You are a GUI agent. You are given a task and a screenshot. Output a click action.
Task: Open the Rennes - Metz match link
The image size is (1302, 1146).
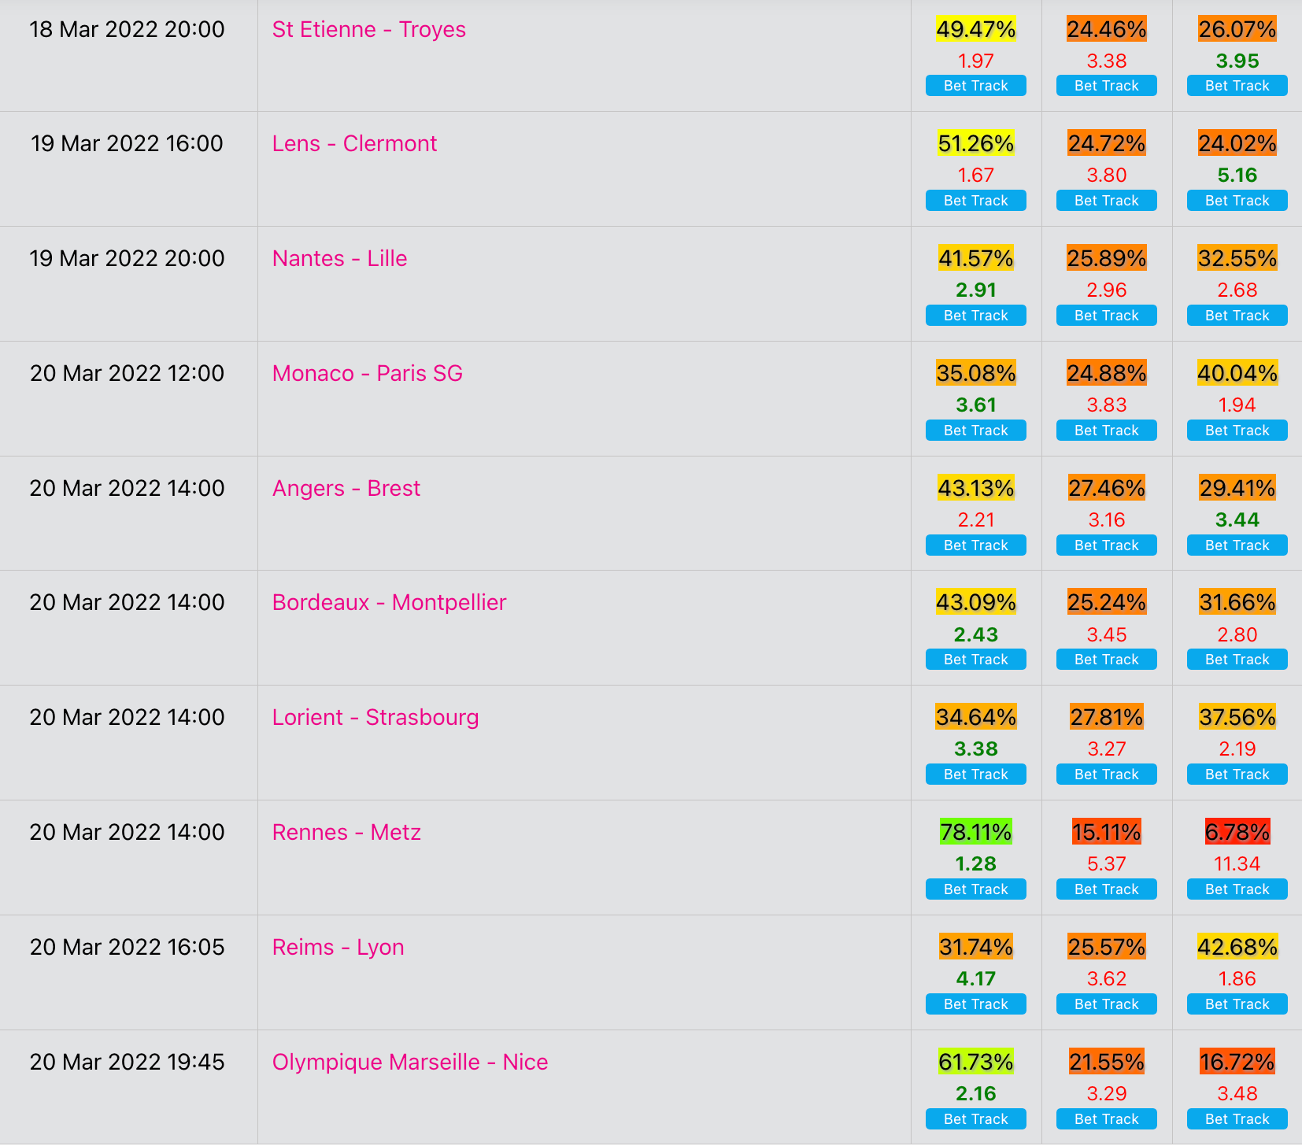point(346,833)
